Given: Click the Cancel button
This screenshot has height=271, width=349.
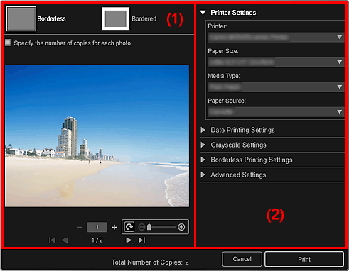Looking at the screenshot, I should coord(242,259).
